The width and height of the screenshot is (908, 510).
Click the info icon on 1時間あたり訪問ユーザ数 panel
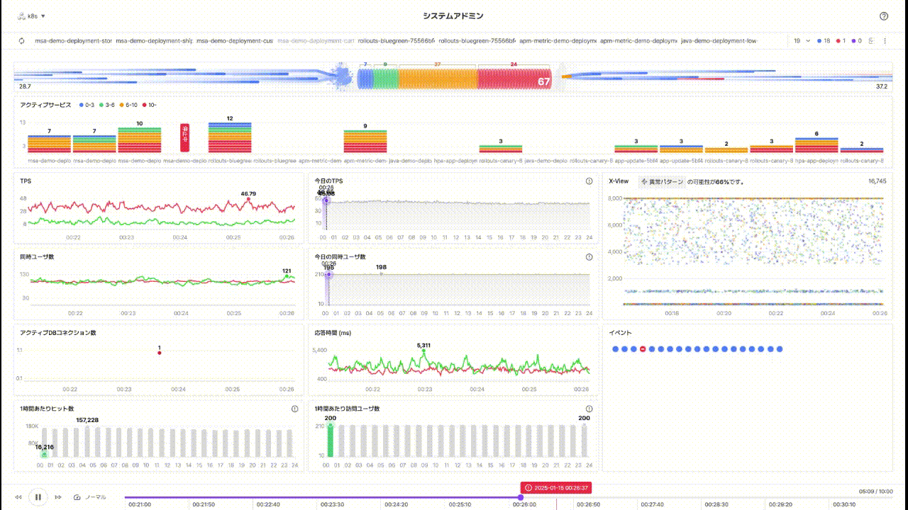589,409
